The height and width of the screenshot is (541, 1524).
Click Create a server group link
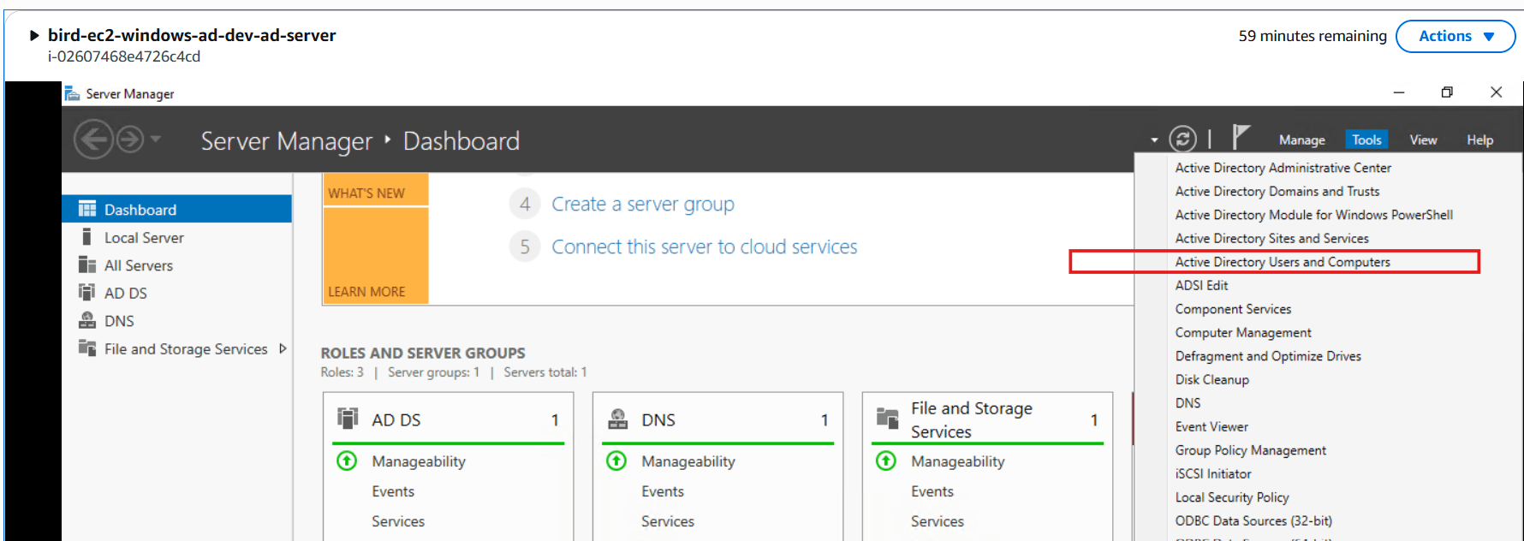pyautogui.click(x=643, y=204)
